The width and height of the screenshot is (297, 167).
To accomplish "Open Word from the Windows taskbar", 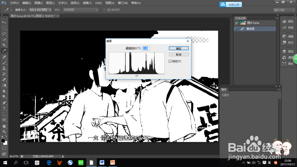I will click(x=102, y=163).
